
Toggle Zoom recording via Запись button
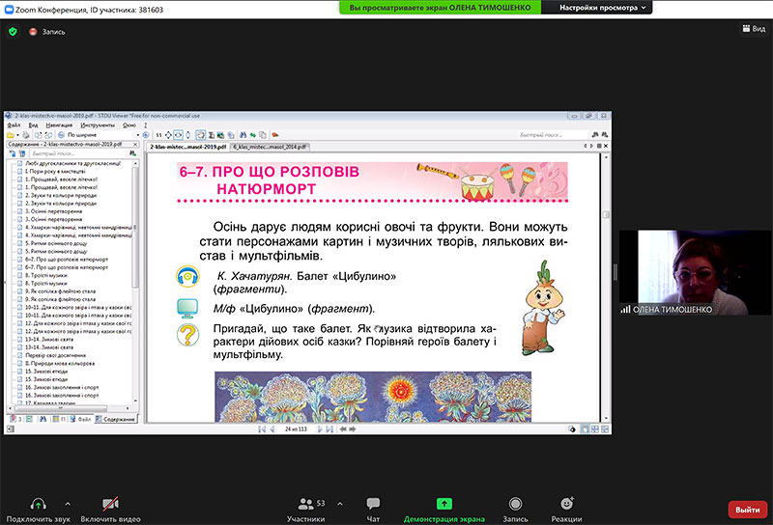tap(515, 510)
